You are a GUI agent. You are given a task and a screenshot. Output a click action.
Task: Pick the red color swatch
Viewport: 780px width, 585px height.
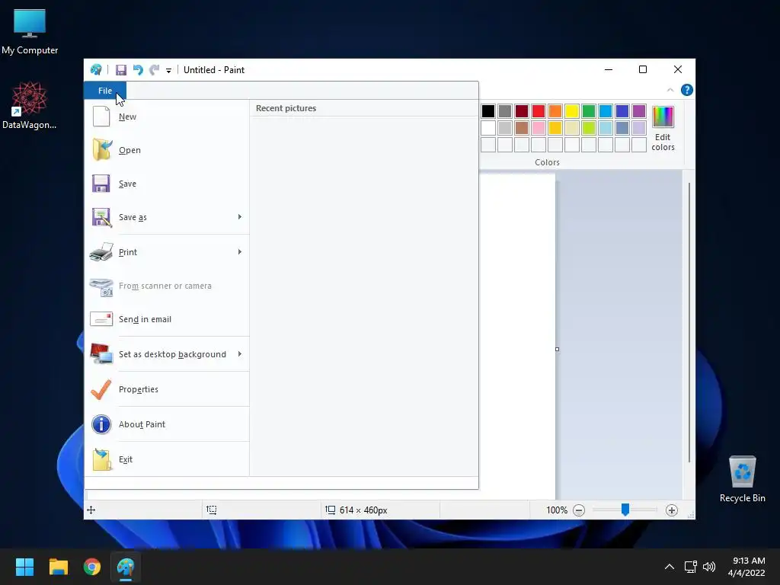pos(539,111)
